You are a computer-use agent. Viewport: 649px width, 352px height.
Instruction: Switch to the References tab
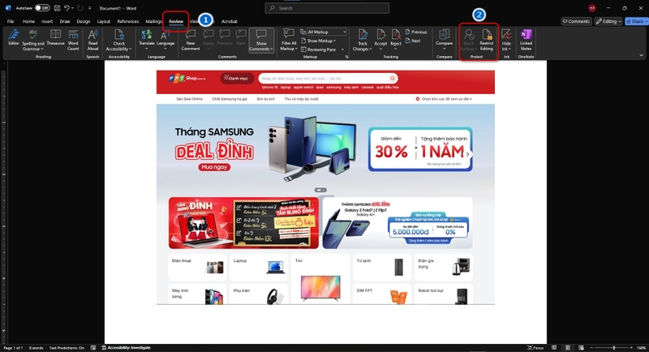[128, 21]
